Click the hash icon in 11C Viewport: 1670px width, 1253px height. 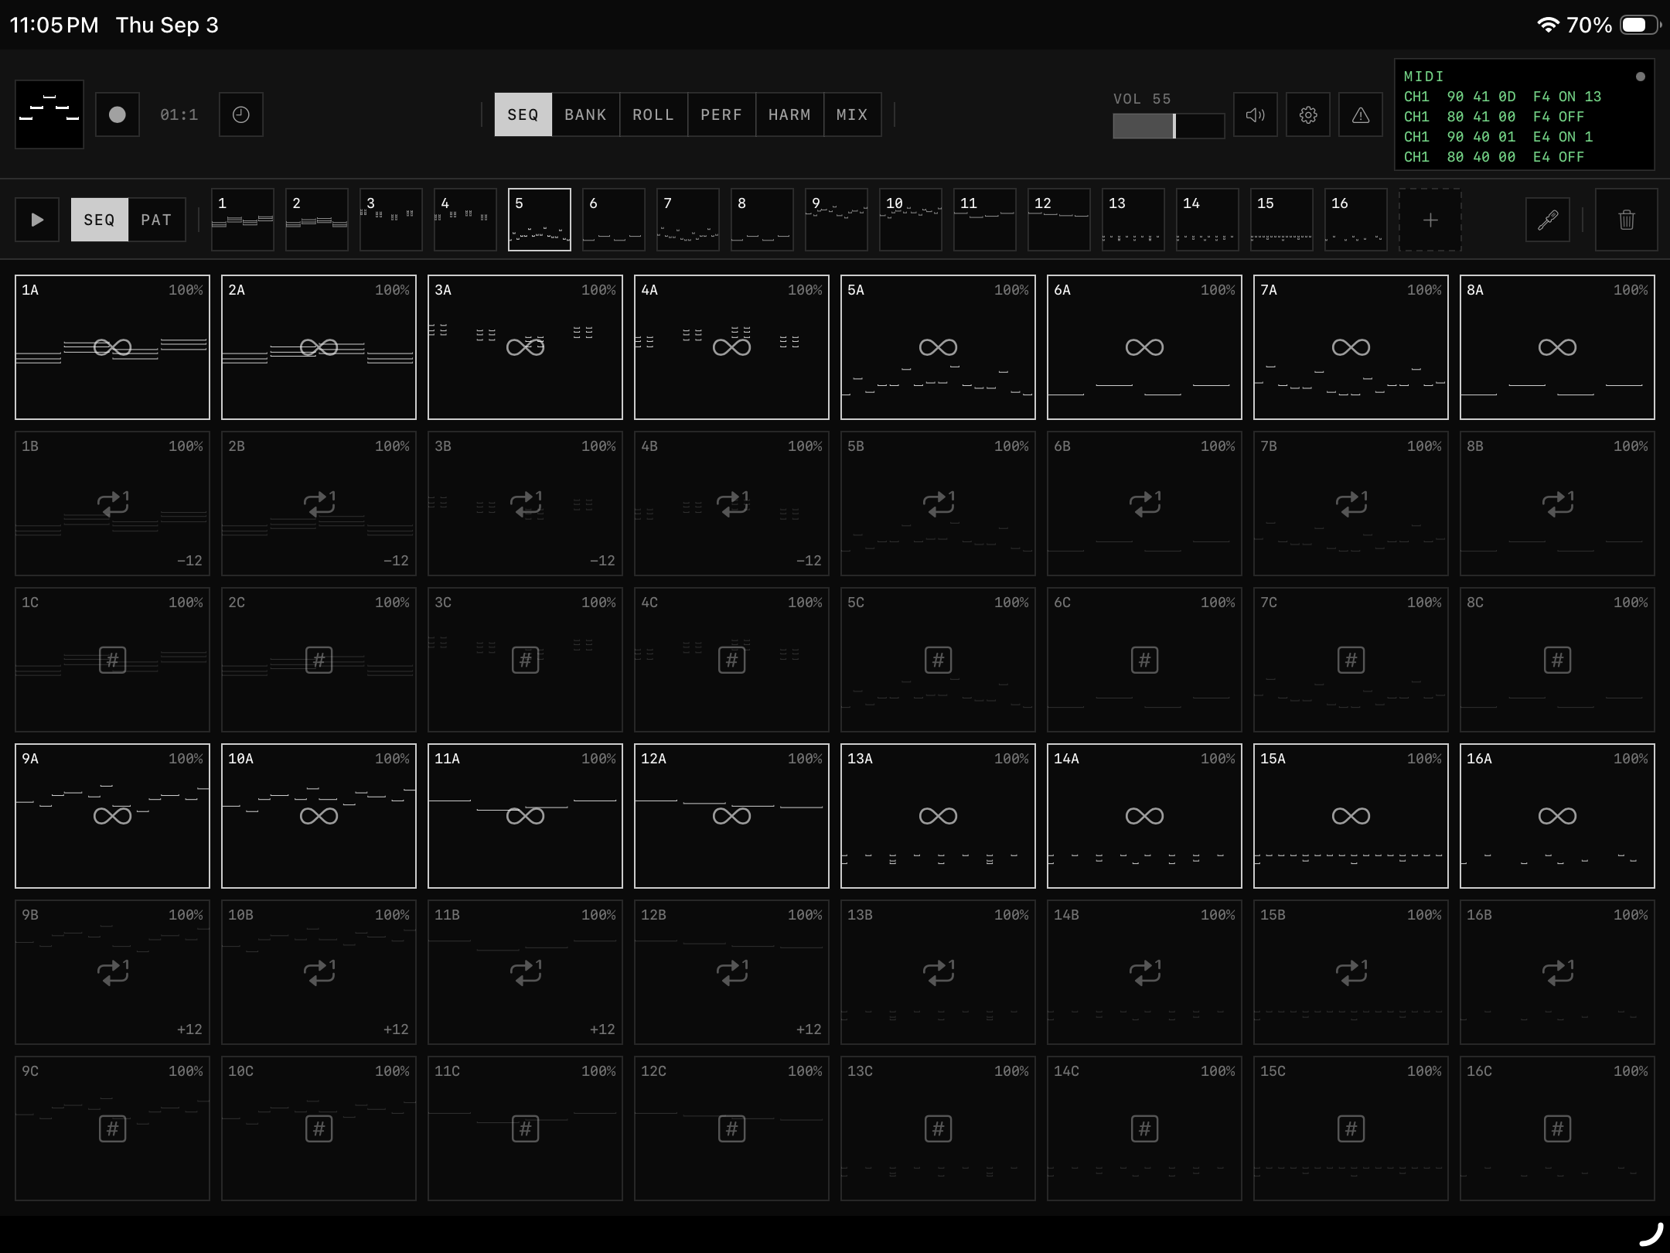525,1128
